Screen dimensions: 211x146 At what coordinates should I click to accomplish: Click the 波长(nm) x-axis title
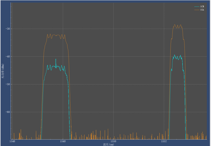(x=109, y=144)
